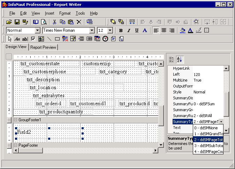Click the SummaryType dropdown arrow

(x=221, y=122)
